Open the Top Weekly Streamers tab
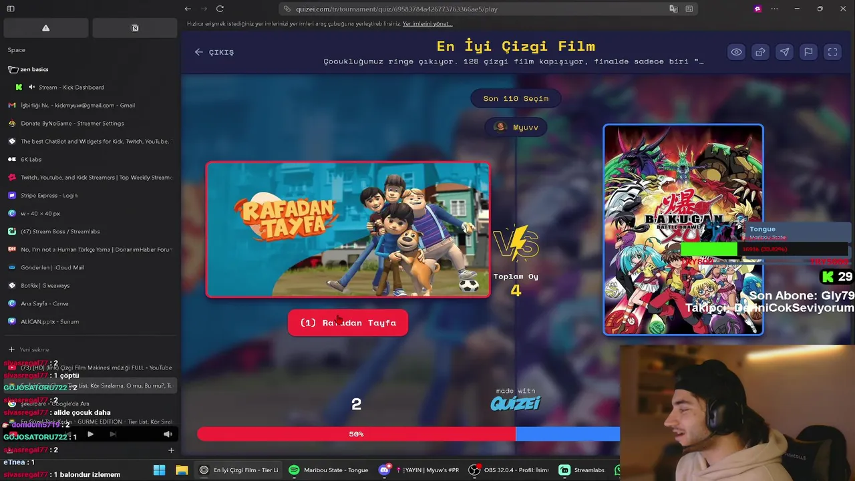This screenshot has height=481, width=855. [90, 177]
